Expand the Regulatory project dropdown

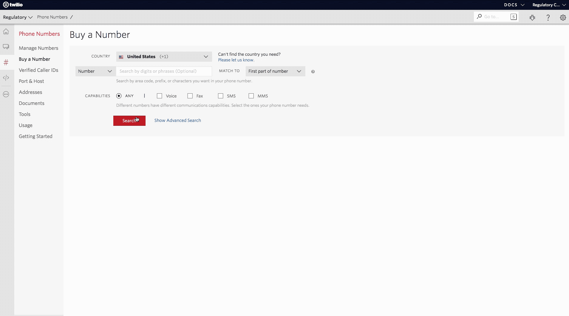(x=18, y=17)
